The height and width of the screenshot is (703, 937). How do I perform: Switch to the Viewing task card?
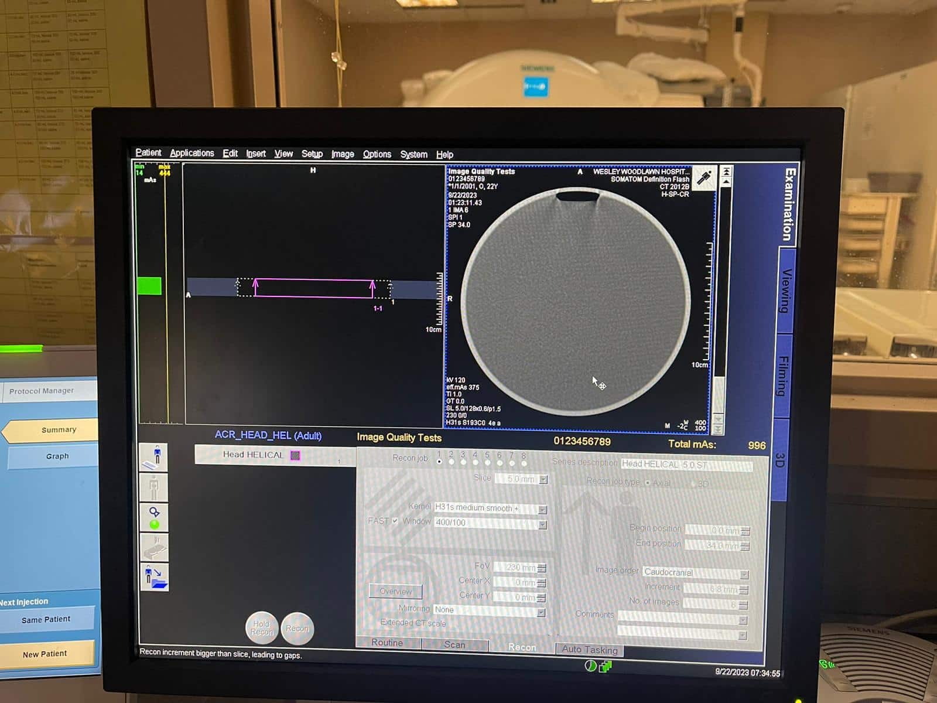(786, 291)
